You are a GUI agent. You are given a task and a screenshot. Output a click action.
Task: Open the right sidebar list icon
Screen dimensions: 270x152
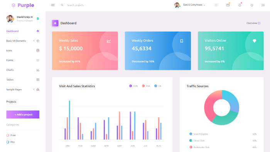pos(263,5)
